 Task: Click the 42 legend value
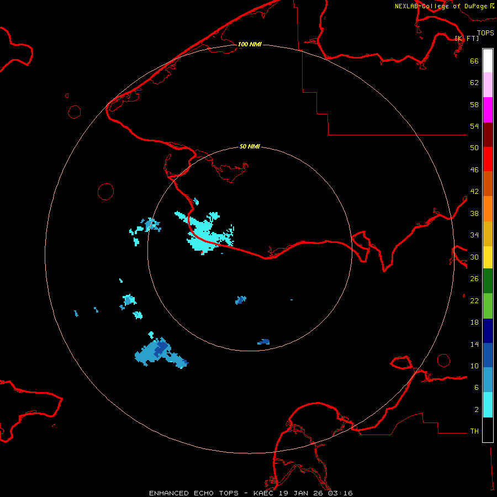click(x=474, y=192)
